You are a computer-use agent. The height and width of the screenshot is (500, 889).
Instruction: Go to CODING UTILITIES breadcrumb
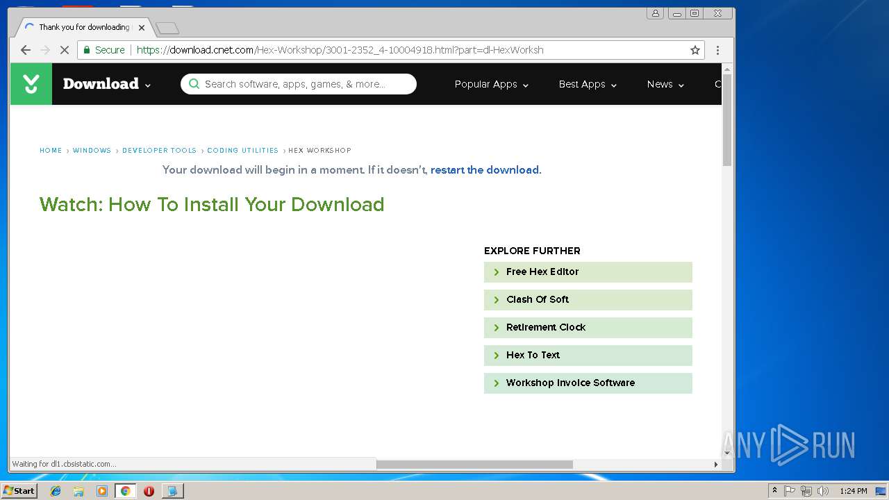point(242,150)
